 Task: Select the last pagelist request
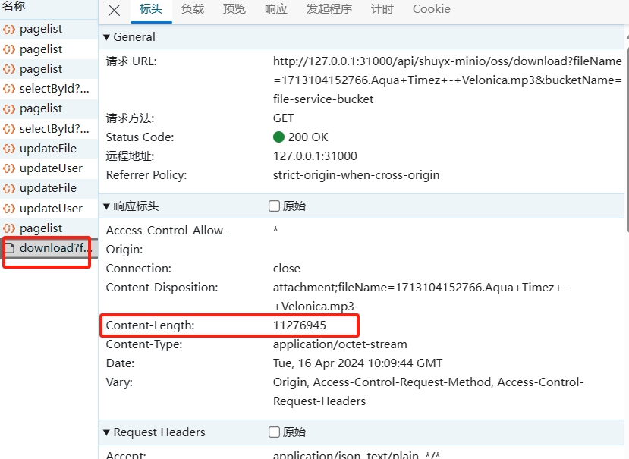click(x=41, y=228)
